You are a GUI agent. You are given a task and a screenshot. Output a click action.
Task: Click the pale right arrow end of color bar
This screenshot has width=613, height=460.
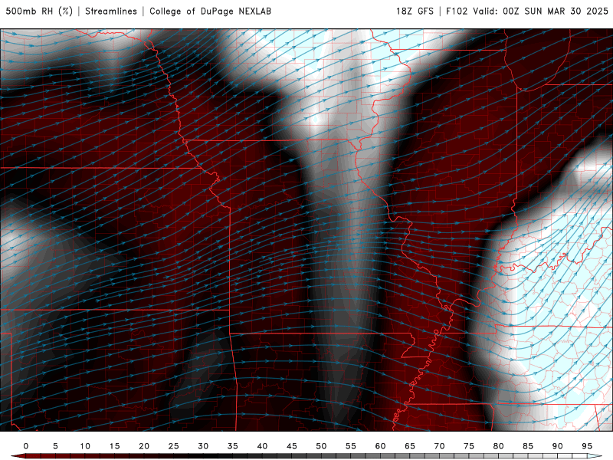(x=595, y=456)
